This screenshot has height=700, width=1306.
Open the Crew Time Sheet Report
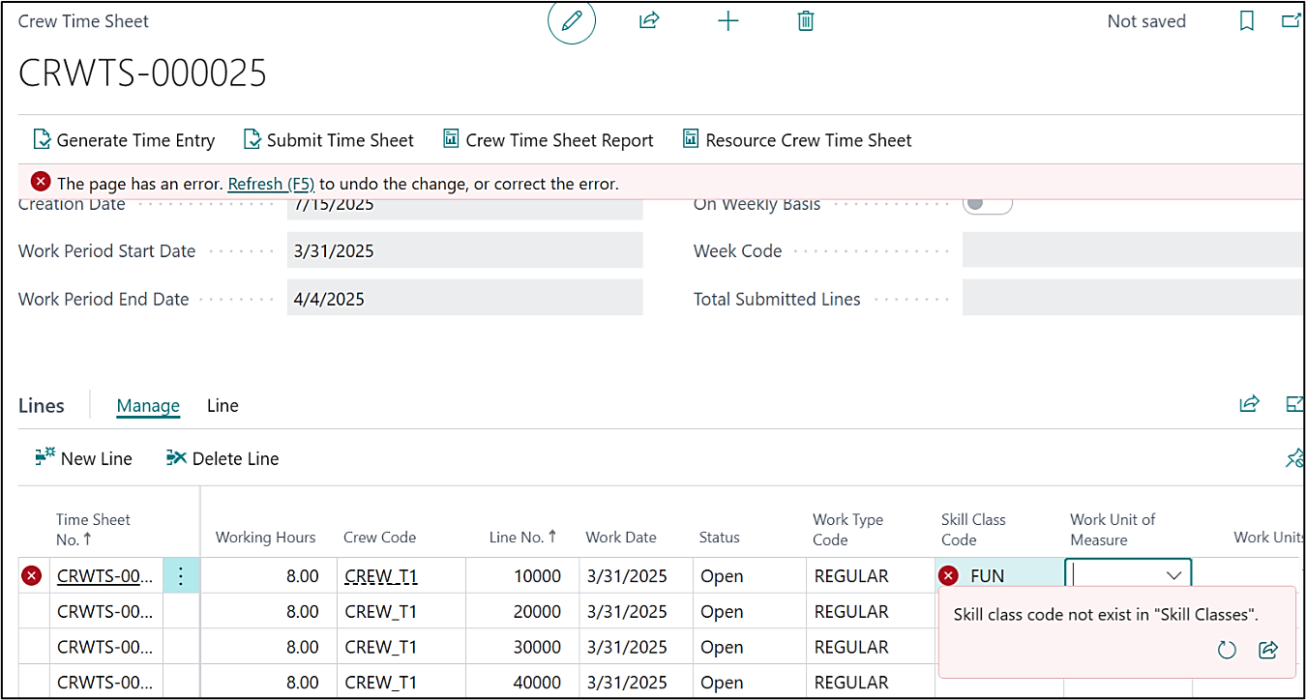(549, 140)
